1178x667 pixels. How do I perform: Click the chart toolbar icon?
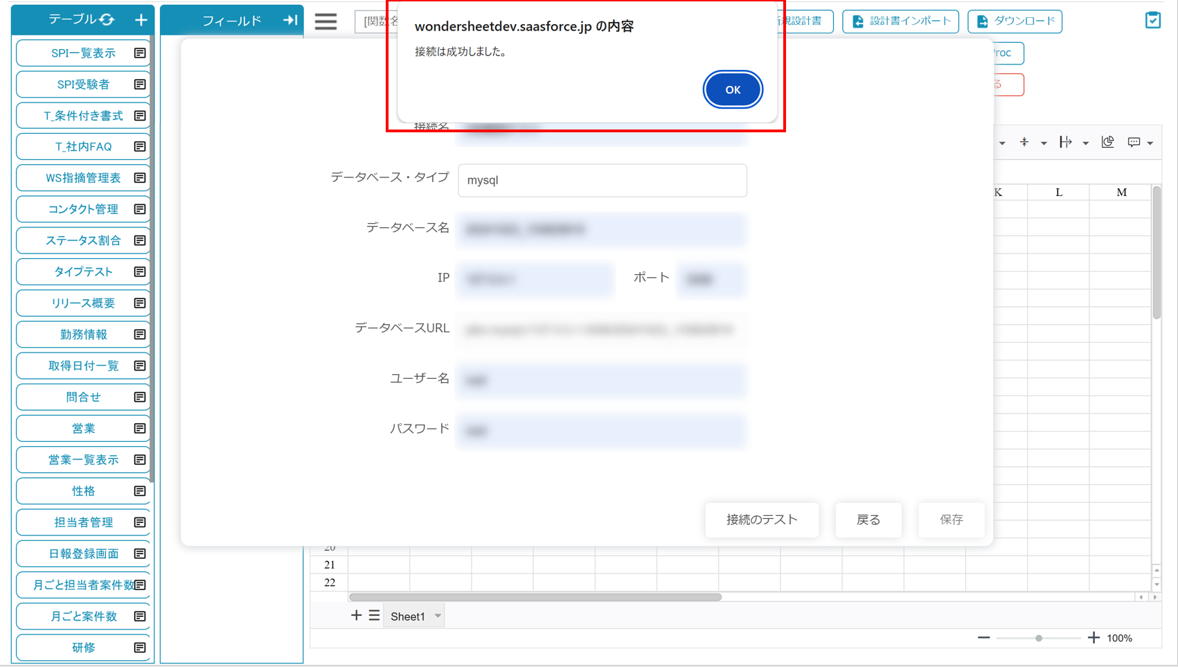[x=1108, y=142]
